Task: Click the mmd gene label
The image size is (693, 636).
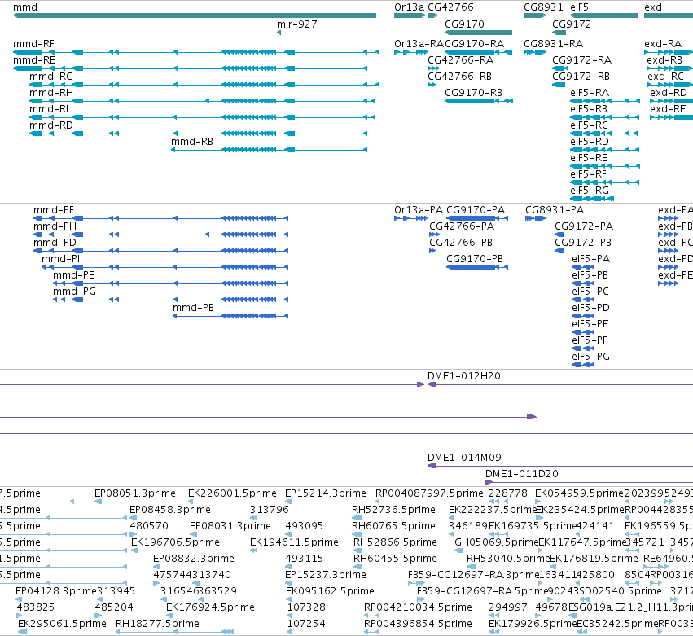Action: (25, 7)
